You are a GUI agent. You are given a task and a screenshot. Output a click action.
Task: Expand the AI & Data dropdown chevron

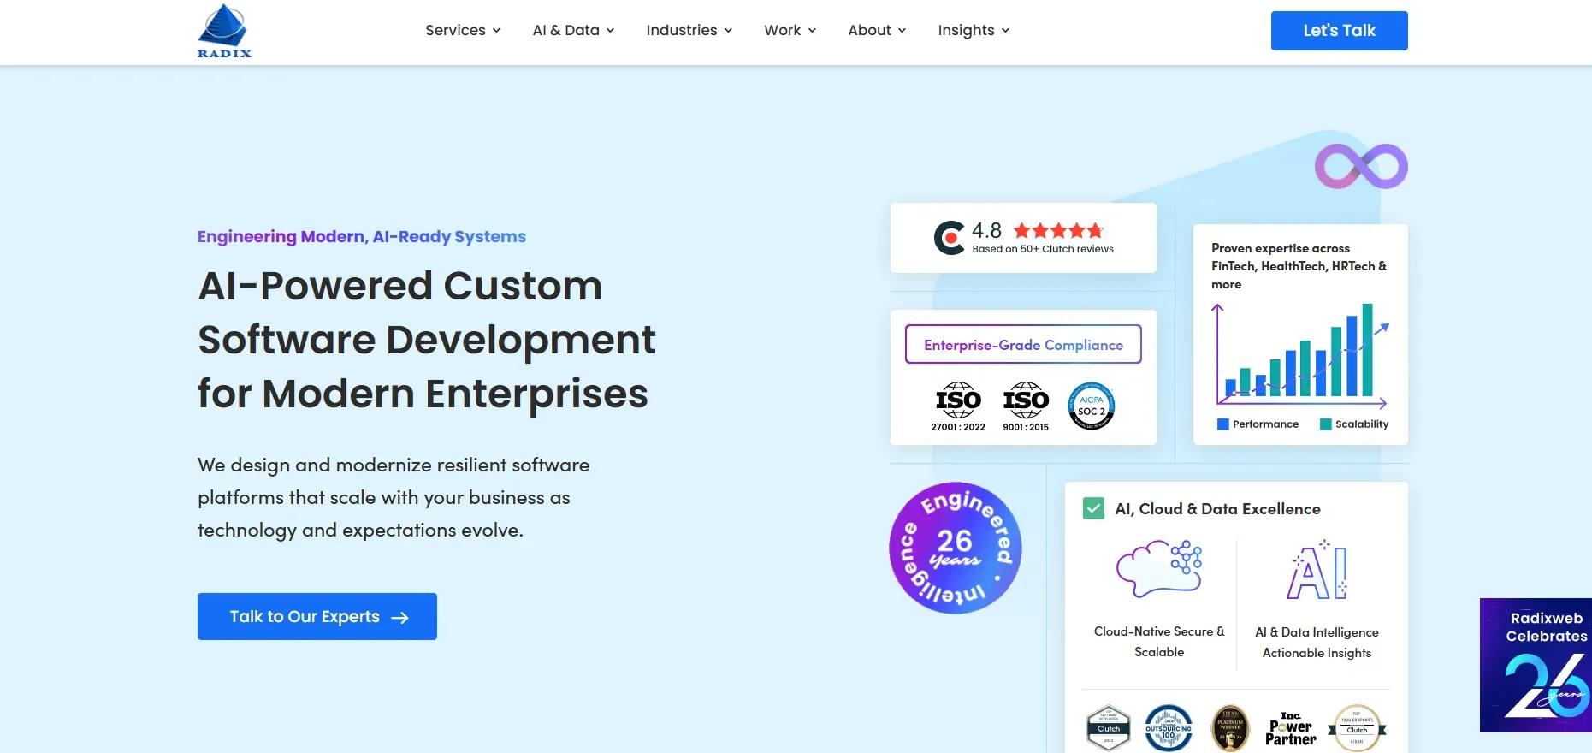coord(610,31)
